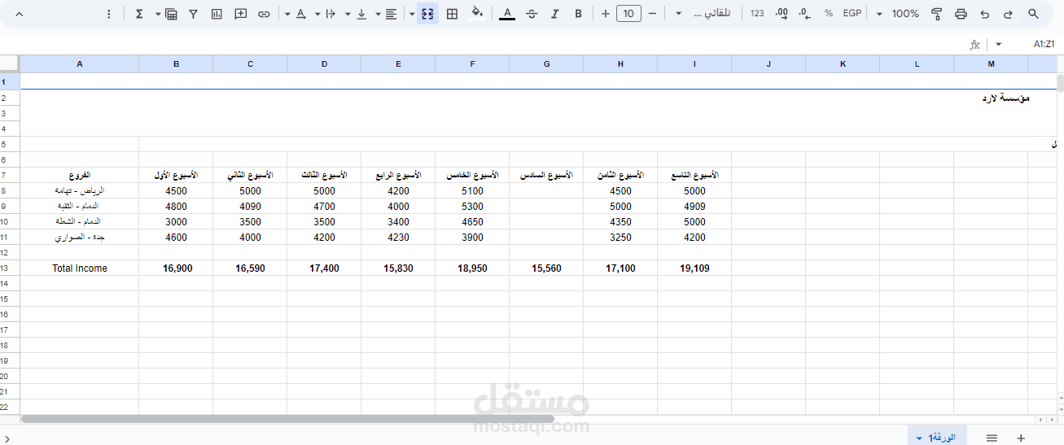Toggle bold formatting with the B icon
Viewport: 1064px width, 445px height.
tap(578, 14)
